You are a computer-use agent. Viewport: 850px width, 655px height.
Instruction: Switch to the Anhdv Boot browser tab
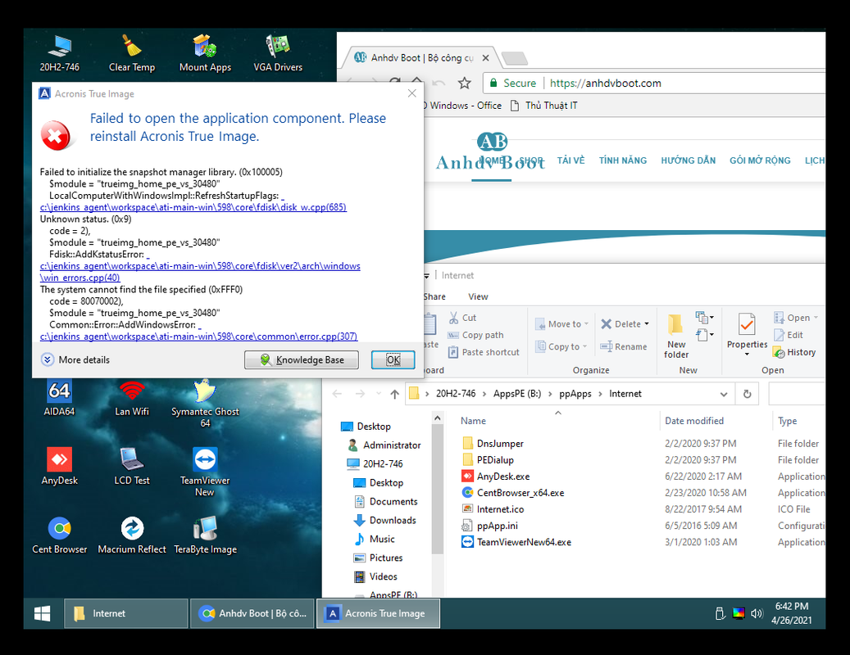tap(421, 58)
